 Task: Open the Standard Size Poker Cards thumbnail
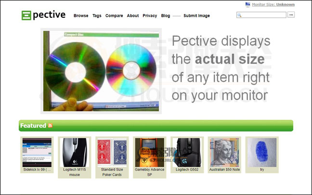pos(112,153)
